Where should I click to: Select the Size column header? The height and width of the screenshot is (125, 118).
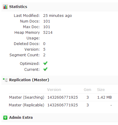click(x=101, y=90)
